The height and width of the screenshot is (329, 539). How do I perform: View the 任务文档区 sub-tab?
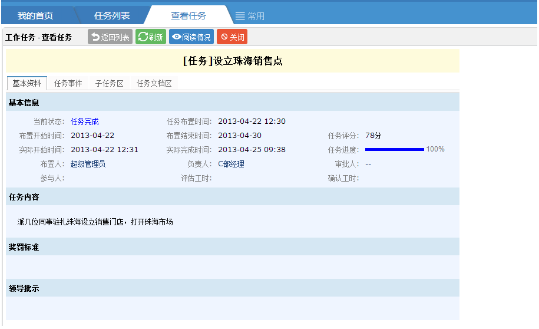click(154, 84)
